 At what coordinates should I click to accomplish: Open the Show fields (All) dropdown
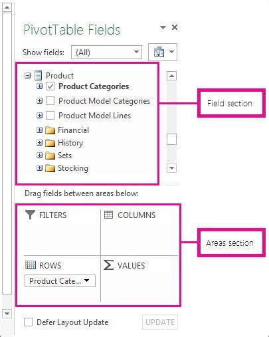106,53
